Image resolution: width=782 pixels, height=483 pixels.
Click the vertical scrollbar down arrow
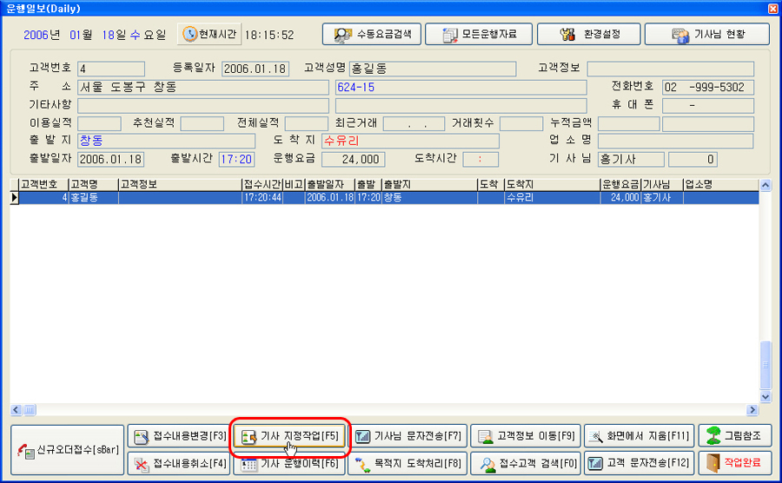click(765, 397)
